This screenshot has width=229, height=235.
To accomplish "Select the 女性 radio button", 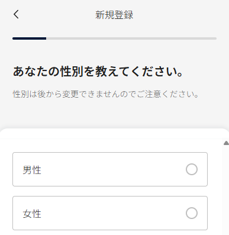I will 192,213.
